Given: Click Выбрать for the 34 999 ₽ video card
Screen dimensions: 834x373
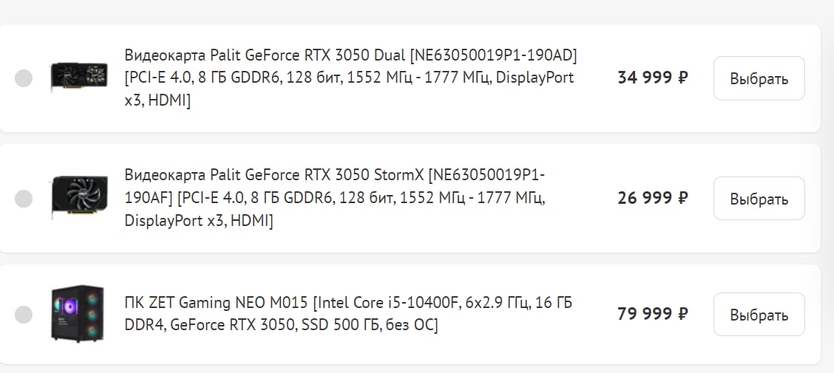Looking at the screenshot, I should coord(759,78).
